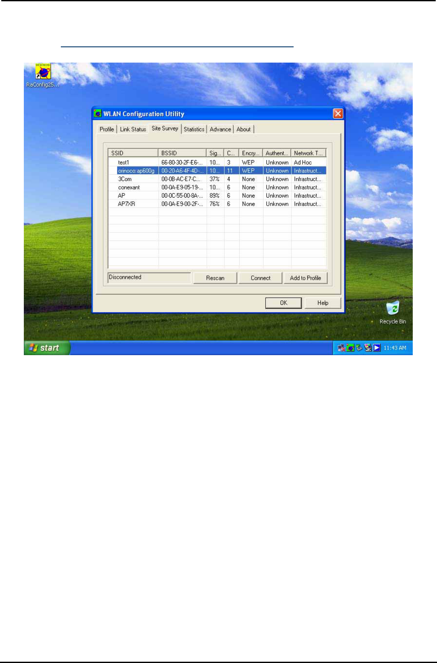Sort by the Network T... column header

point(308,153)
